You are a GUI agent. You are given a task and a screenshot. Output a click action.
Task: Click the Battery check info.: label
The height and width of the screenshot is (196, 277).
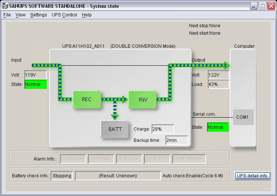tap(31, 176)
